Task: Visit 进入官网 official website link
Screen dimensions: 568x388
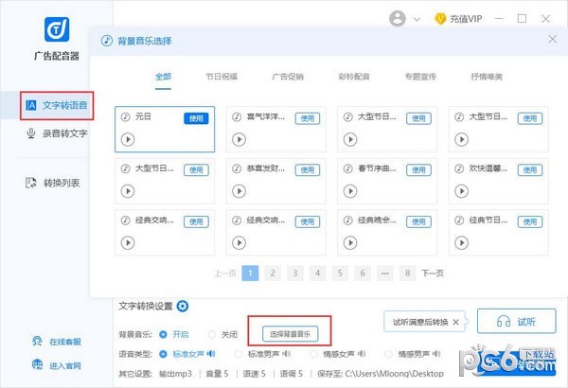Action: 57,365
